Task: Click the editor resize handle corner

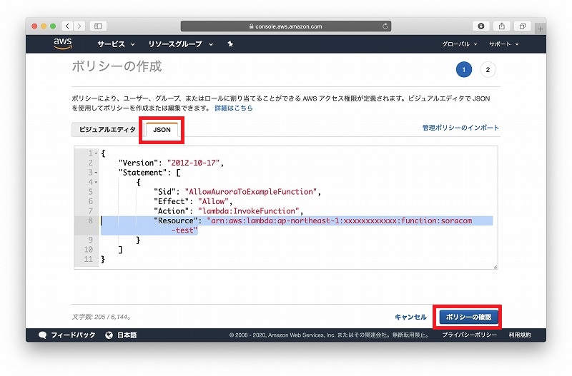Action: (x=495, y=267)
